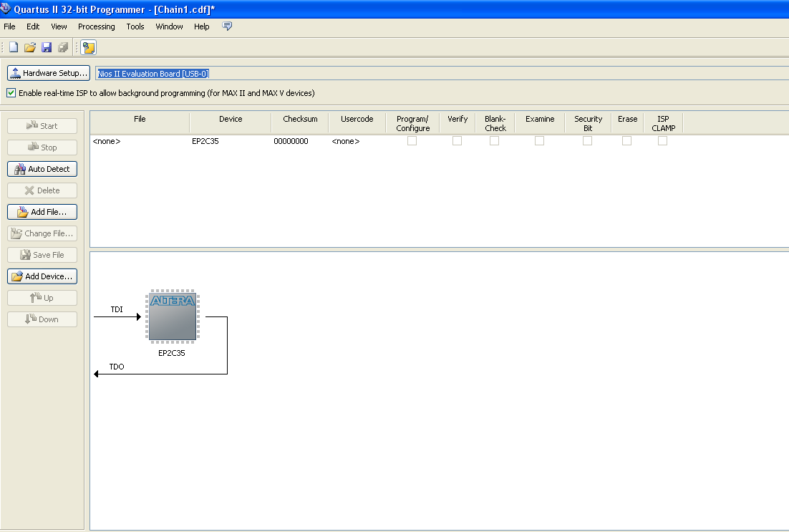Open the Help menu
This screenshot has height=532, width=789.
coord(202,26)
